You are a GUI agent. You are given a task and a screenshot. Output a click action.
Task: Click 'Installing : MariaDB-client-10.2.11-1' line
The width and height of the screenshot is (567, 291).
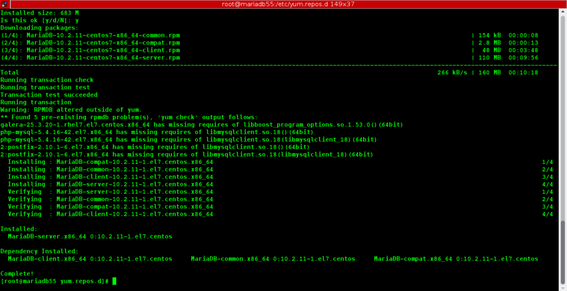pyautogui.click(x=111, y=177)
